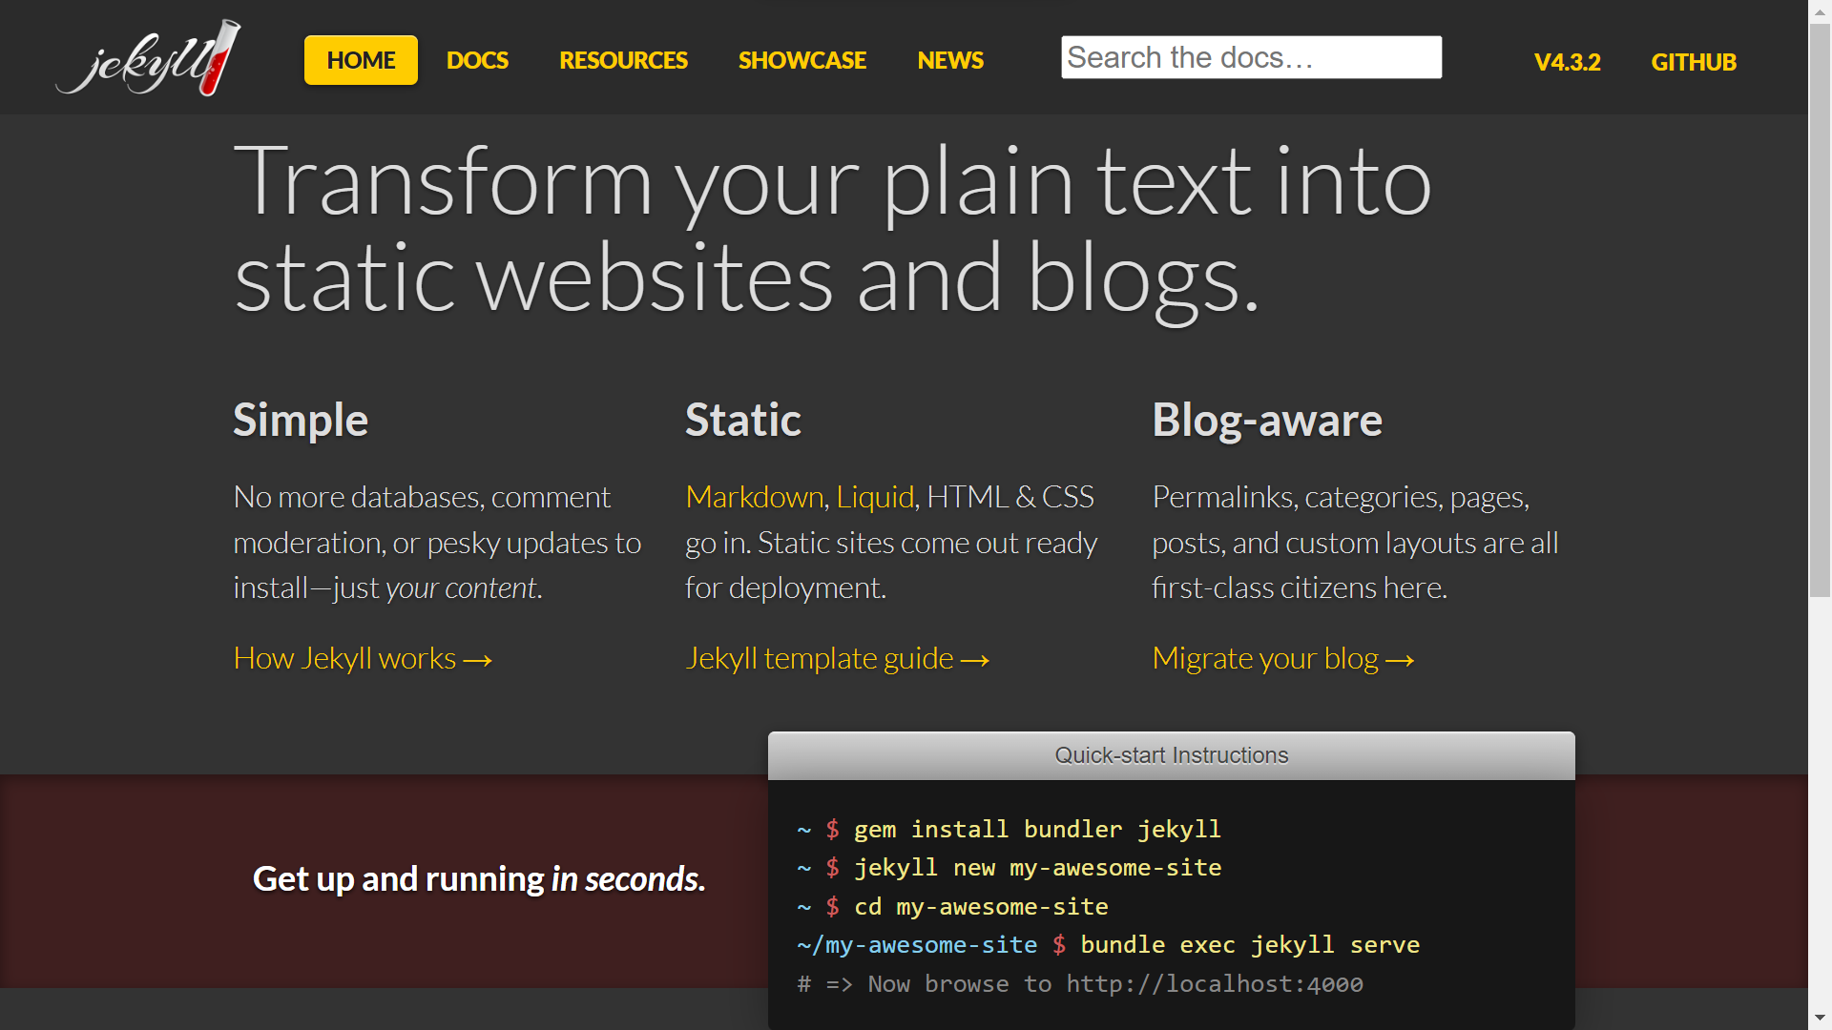This screenshot has width=1832, height=1030.
Task: Open the RESOURCES navigation item
Action: [623, 60]
